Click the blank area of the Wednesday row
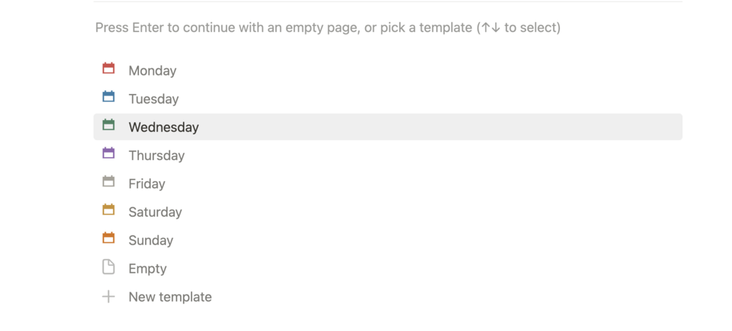 [x=437, y=127]
